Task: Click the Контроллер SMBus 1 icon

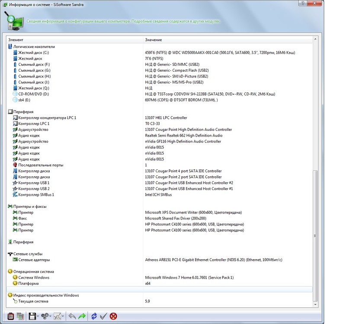Action: click(15, 194)
